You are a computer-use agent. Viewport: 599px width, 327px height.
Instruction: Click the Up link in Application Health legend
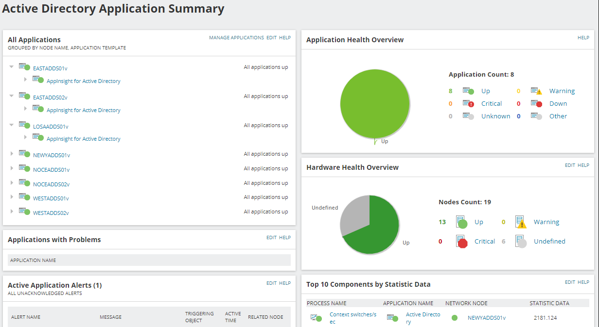486,91
